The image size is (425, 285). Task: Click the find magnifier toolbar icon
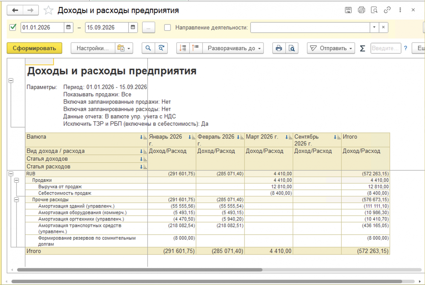pyautogui.click(x=148, y=48)
